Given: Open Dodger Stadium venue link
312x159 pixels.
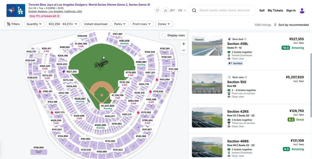Looking at the screenshot, I should coord(55,11).
